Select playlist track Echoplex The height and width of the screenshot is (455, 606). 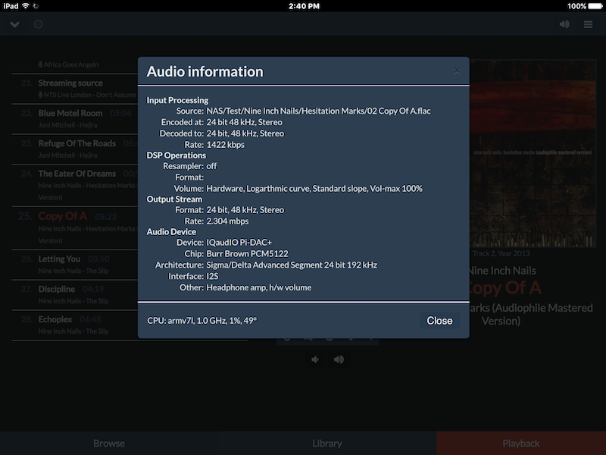pos(74,325)
